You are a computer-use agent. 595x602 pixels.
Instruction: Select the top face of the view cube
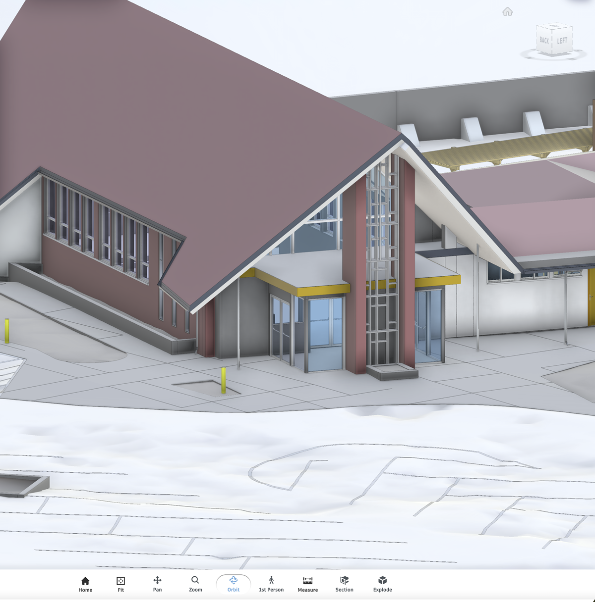(x=554, y=27)
